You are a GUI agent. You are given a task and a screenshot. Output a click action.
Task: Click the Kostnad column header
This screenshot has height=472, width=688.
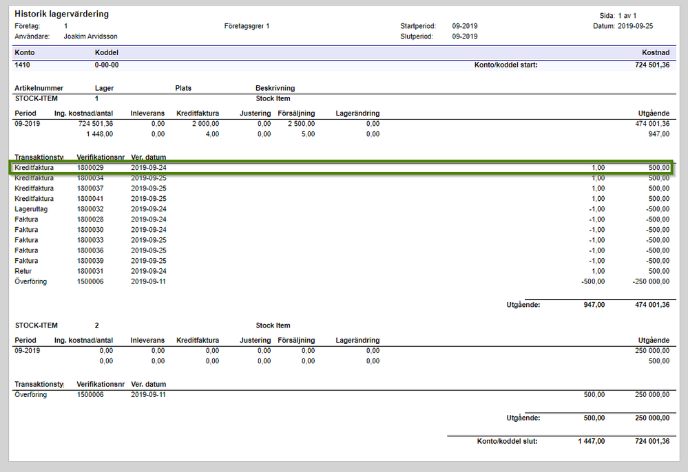(x=656, y=52)
